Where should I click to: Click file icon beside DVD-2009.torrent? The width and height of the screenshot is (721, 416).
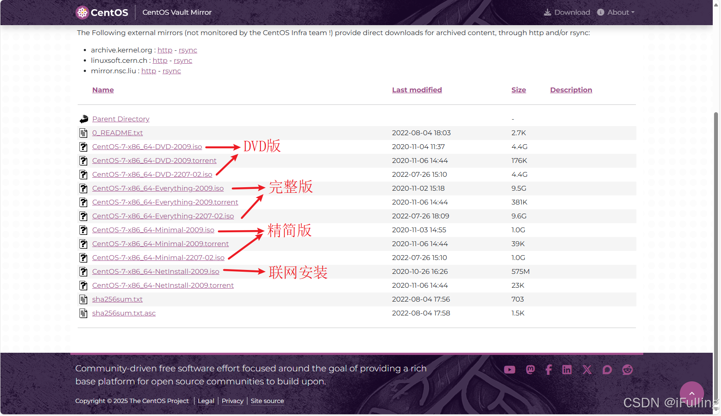point(84,161)
